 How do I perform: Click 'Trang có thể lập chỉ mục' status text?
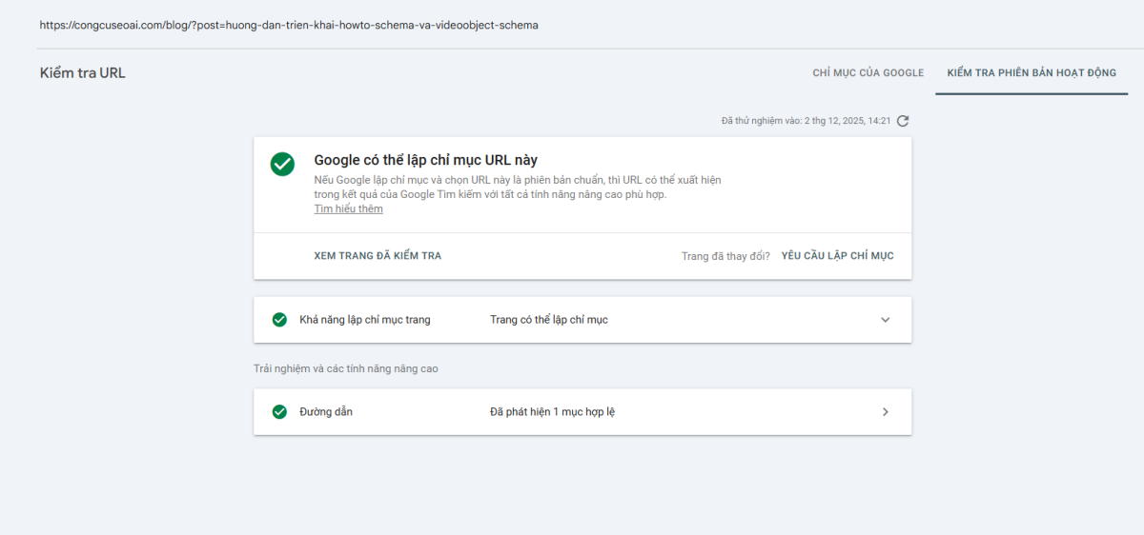(548, 320)
